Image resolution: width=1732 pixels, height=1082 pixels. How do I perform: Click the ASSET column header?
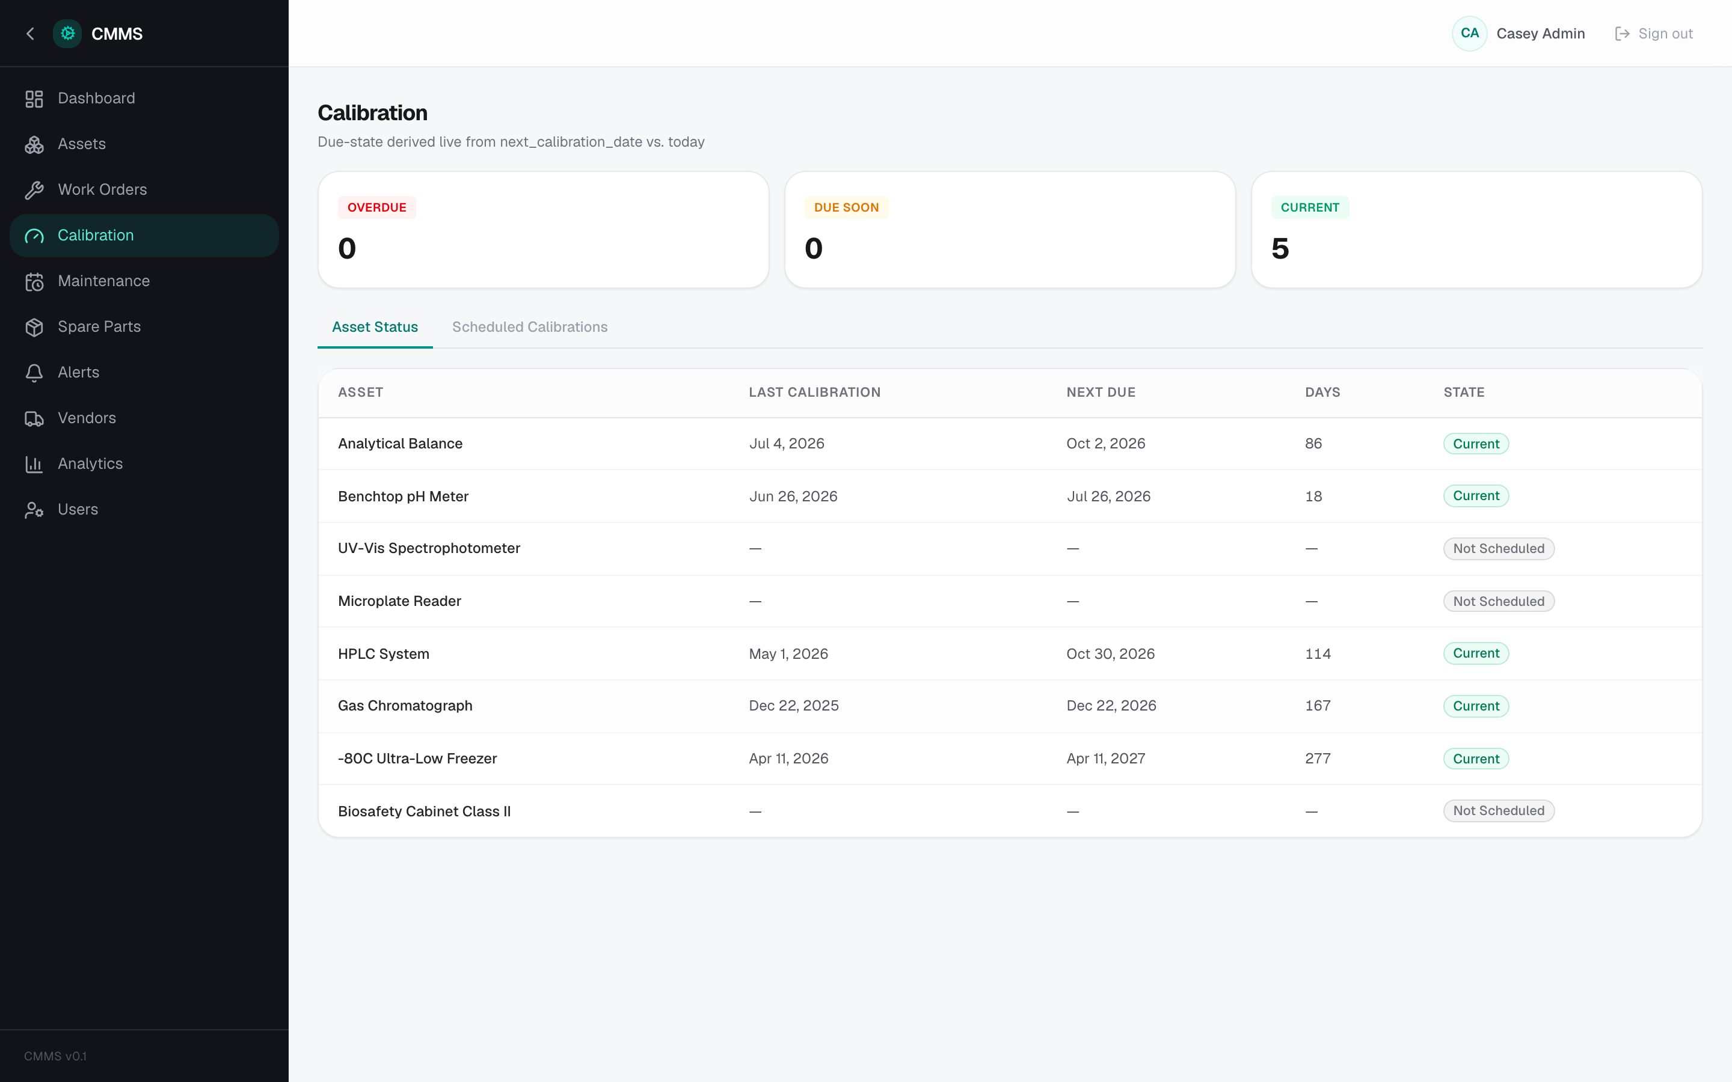tap(361, 392)
